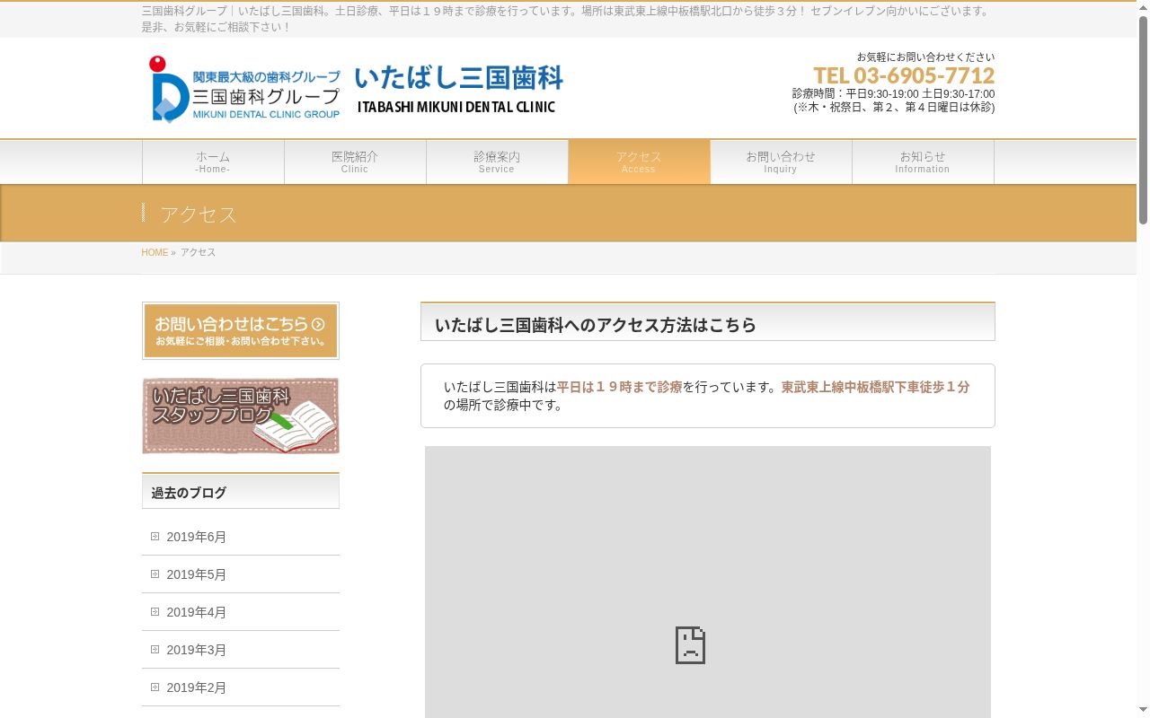
Task: Click the TEL 03-6905-7712 phone number
Action: pos(904,75)
